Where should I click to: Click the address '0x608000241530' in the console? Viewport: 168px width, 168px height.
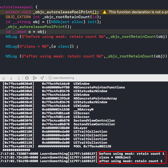click(x=56, y=109)
